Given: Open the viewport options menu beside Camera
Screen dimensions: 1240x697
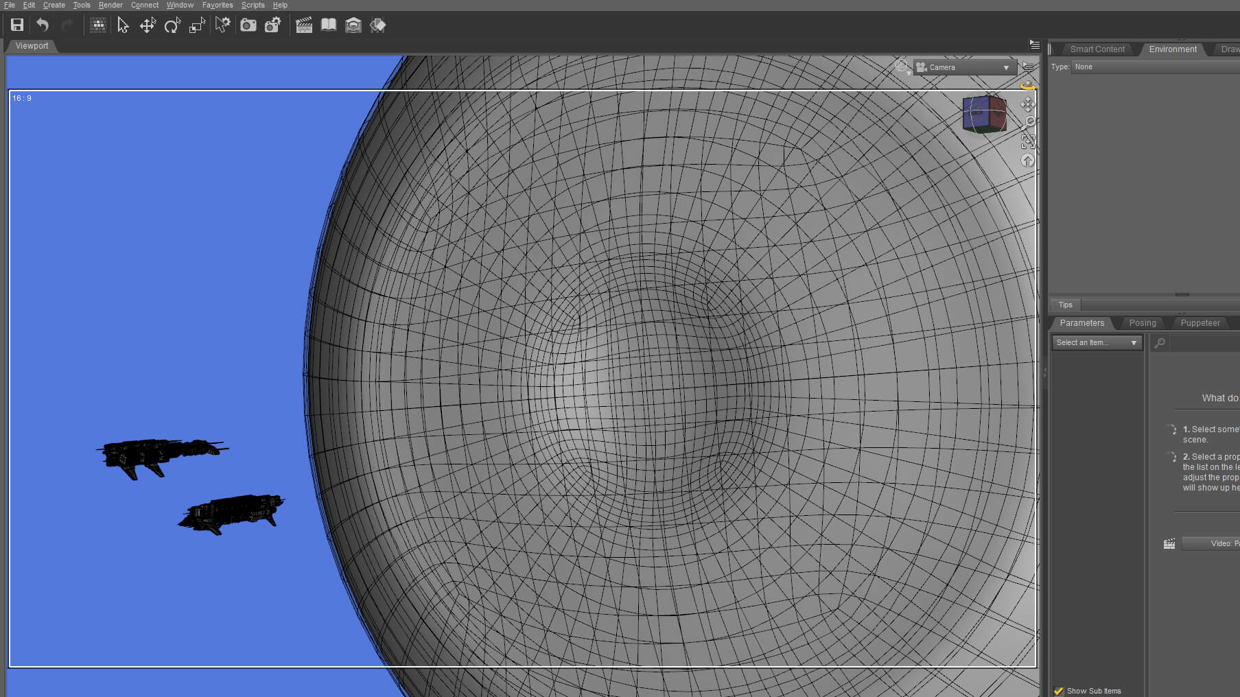Looking at the screenshot, I should [1028, 67].
